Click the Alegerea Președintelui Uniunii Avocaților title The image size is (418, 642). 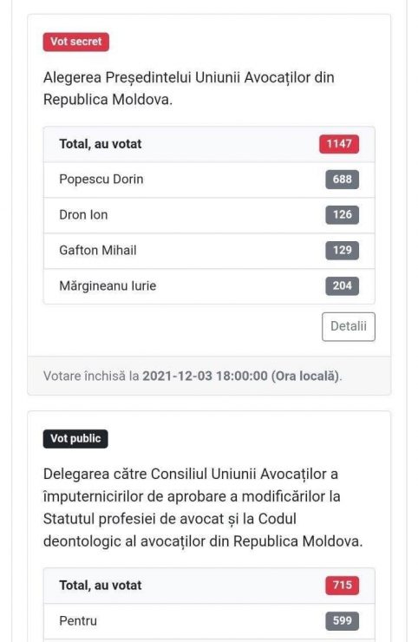point(189,88)
